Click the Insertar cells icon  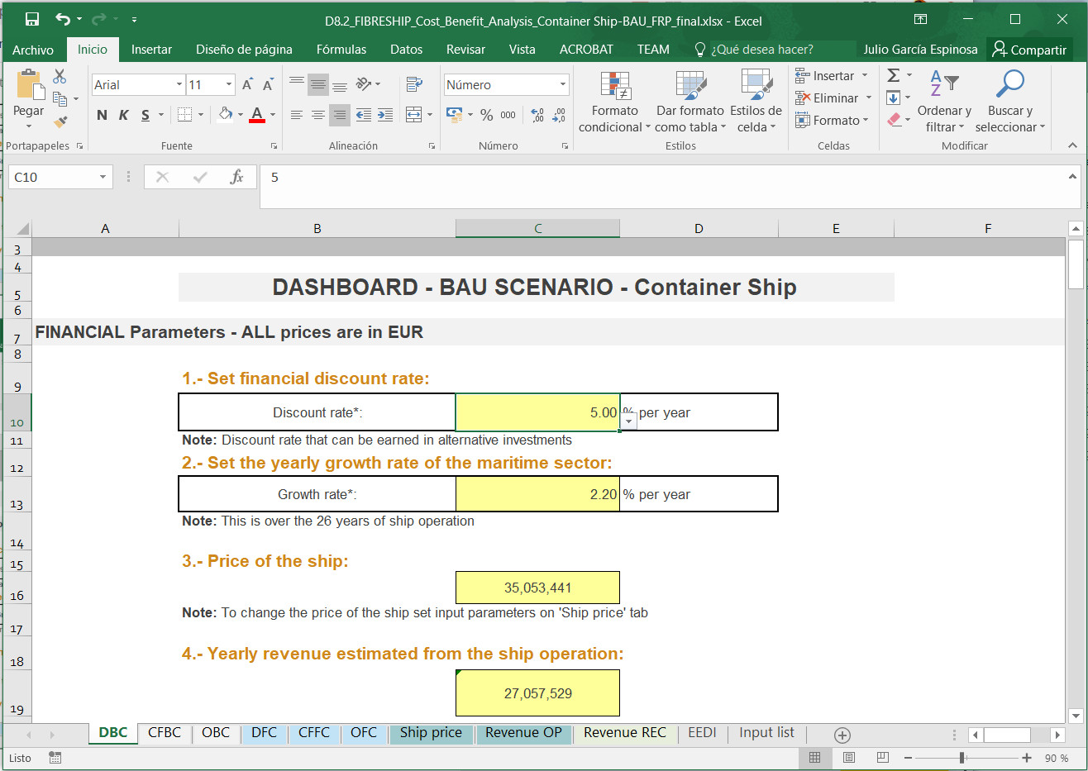826,75
